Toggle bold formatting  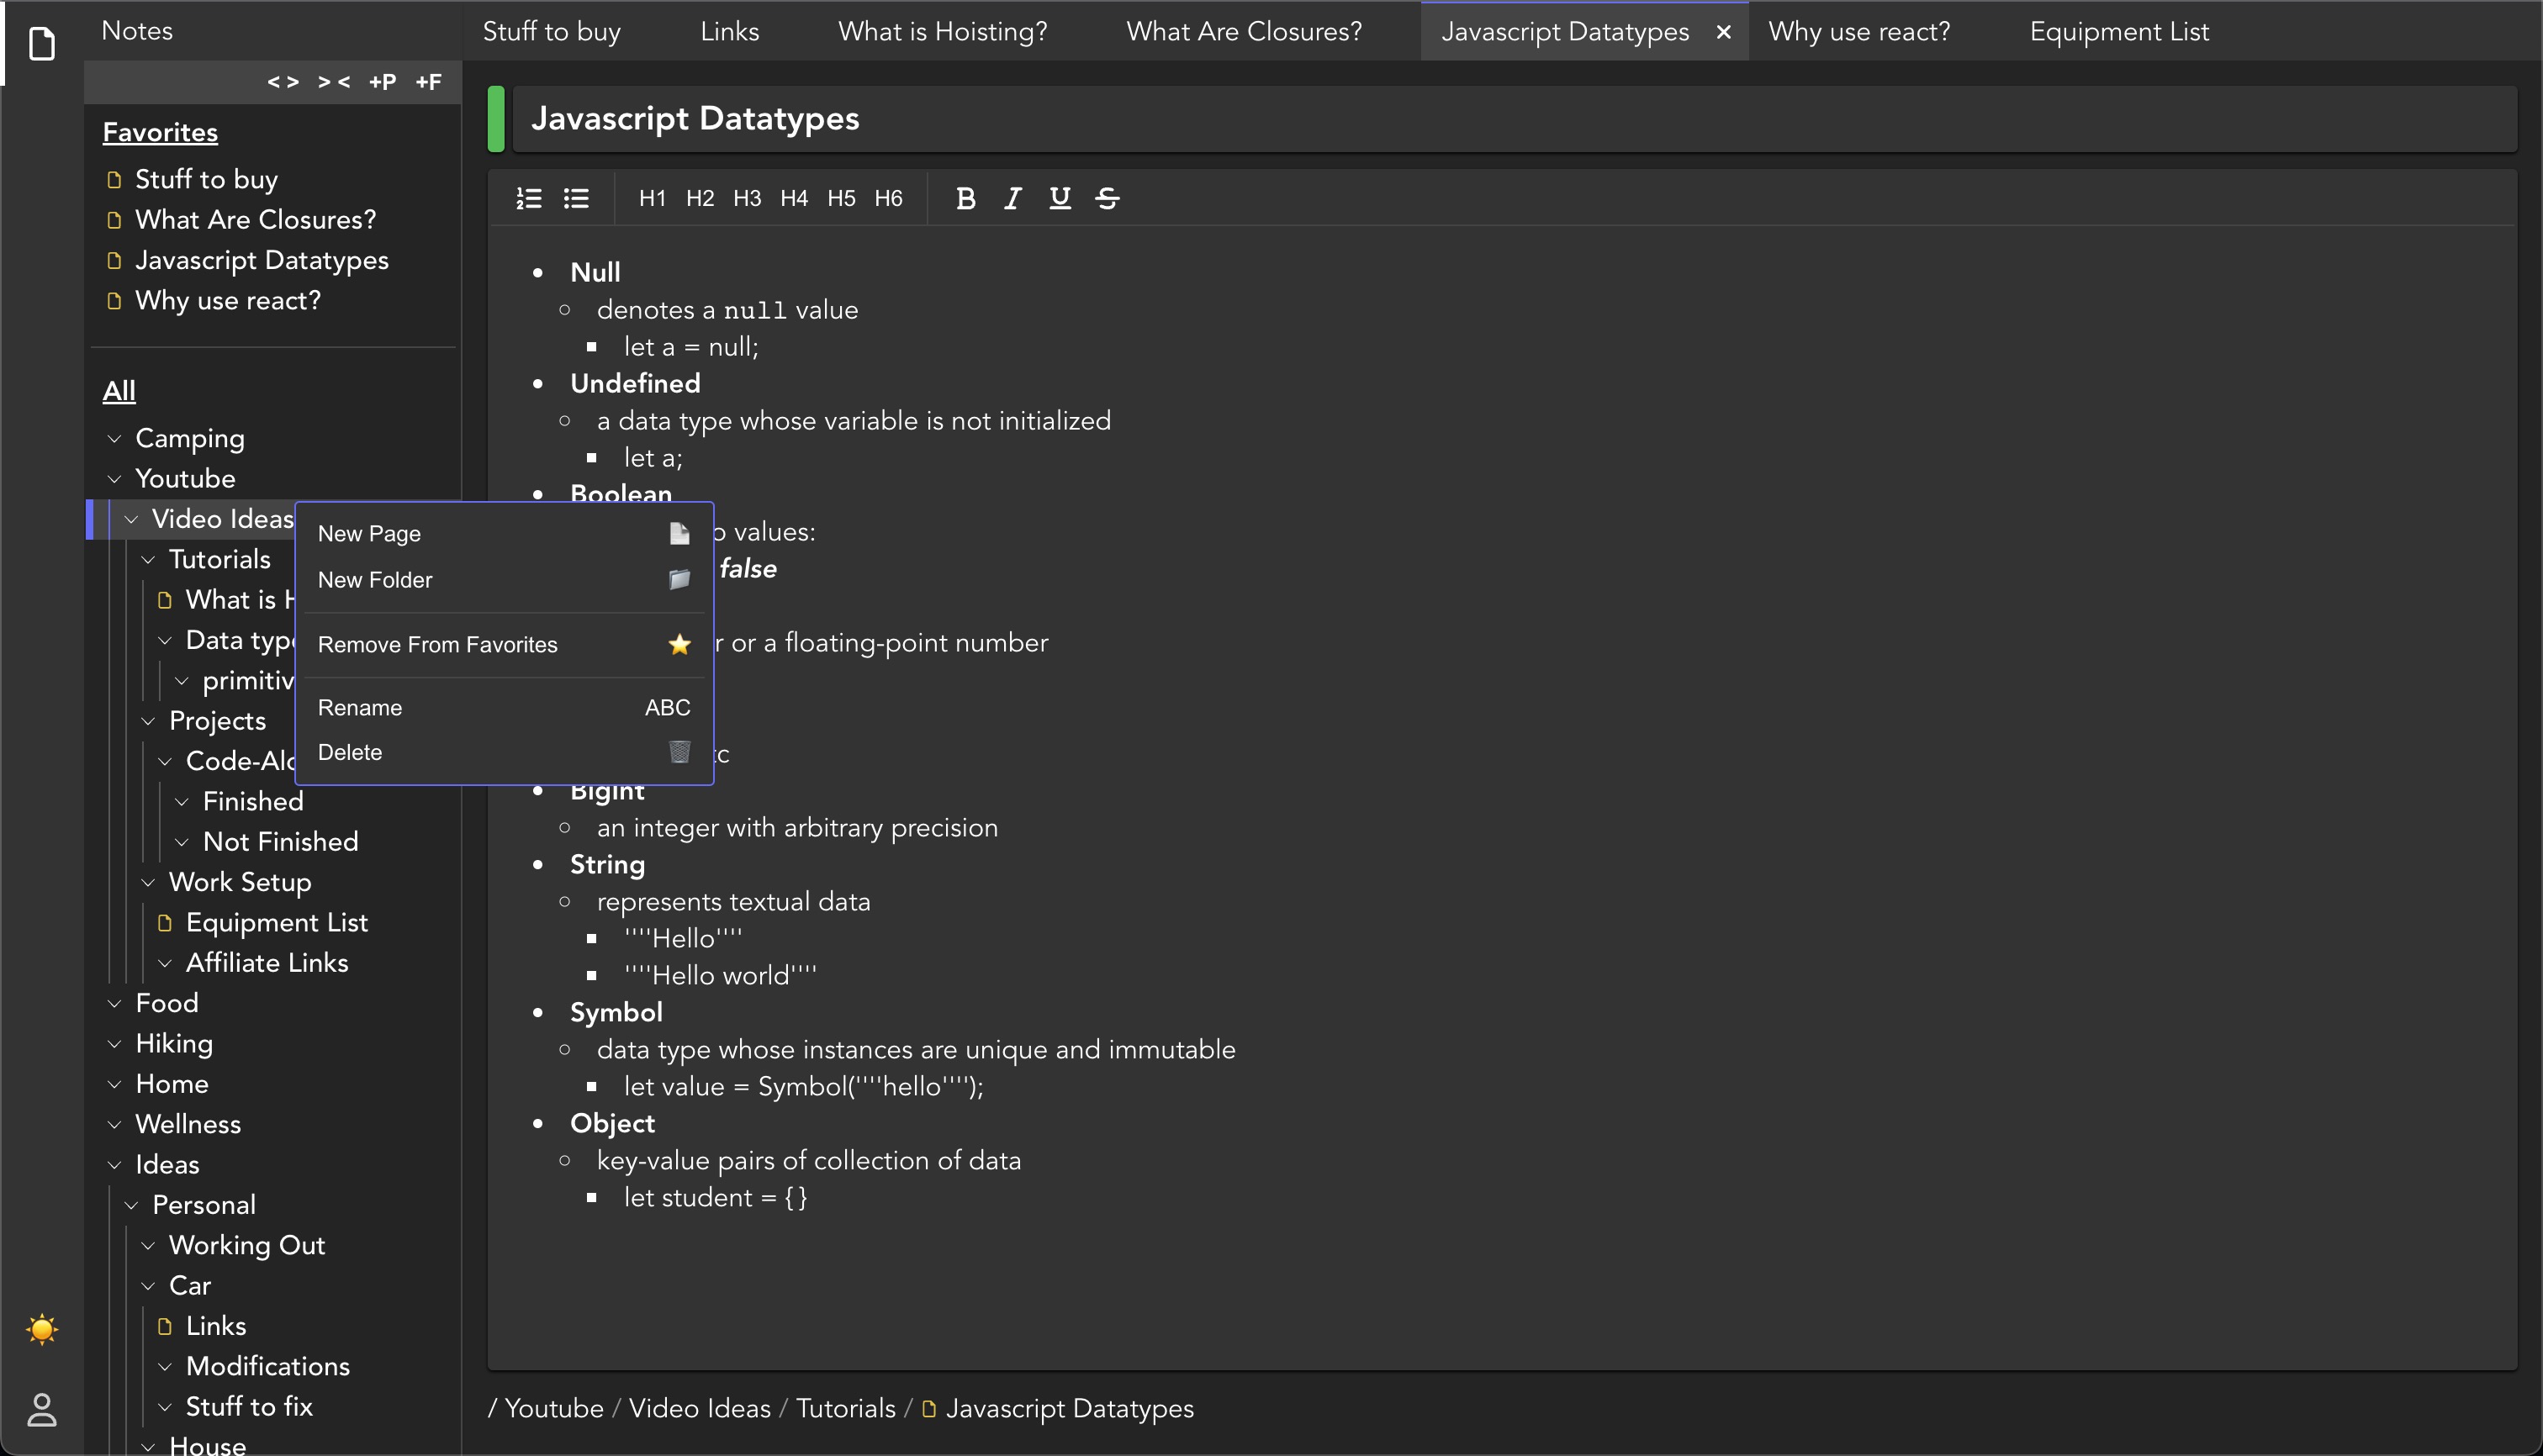(965, 198)
